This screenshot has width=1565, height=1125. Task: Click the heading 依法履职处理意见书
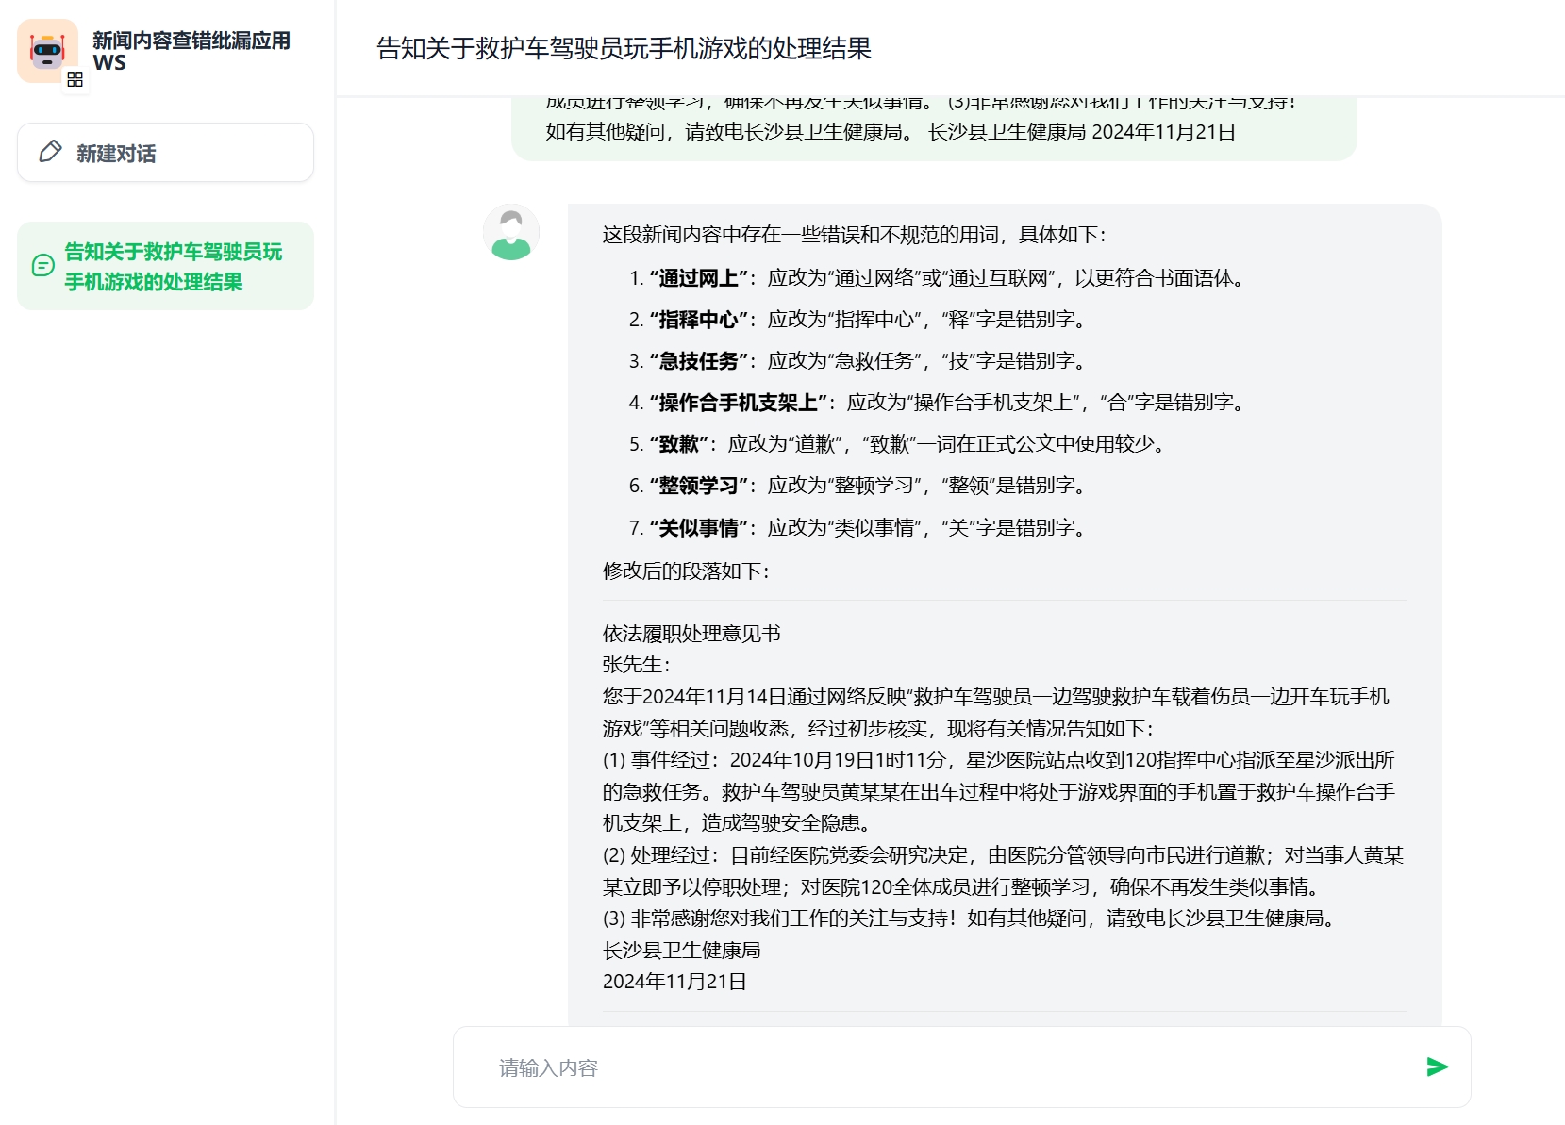click(691, 634)
